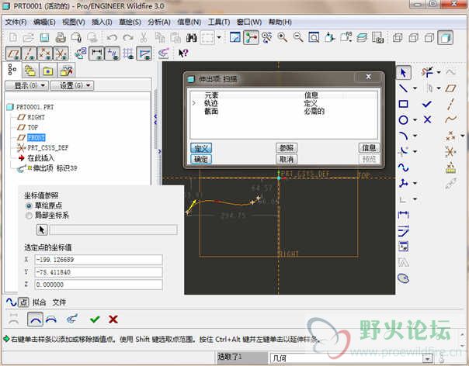Click the New file icon
Image resolution: width=469 pixels, height=366 pixels.
click(x=13, y=38)
